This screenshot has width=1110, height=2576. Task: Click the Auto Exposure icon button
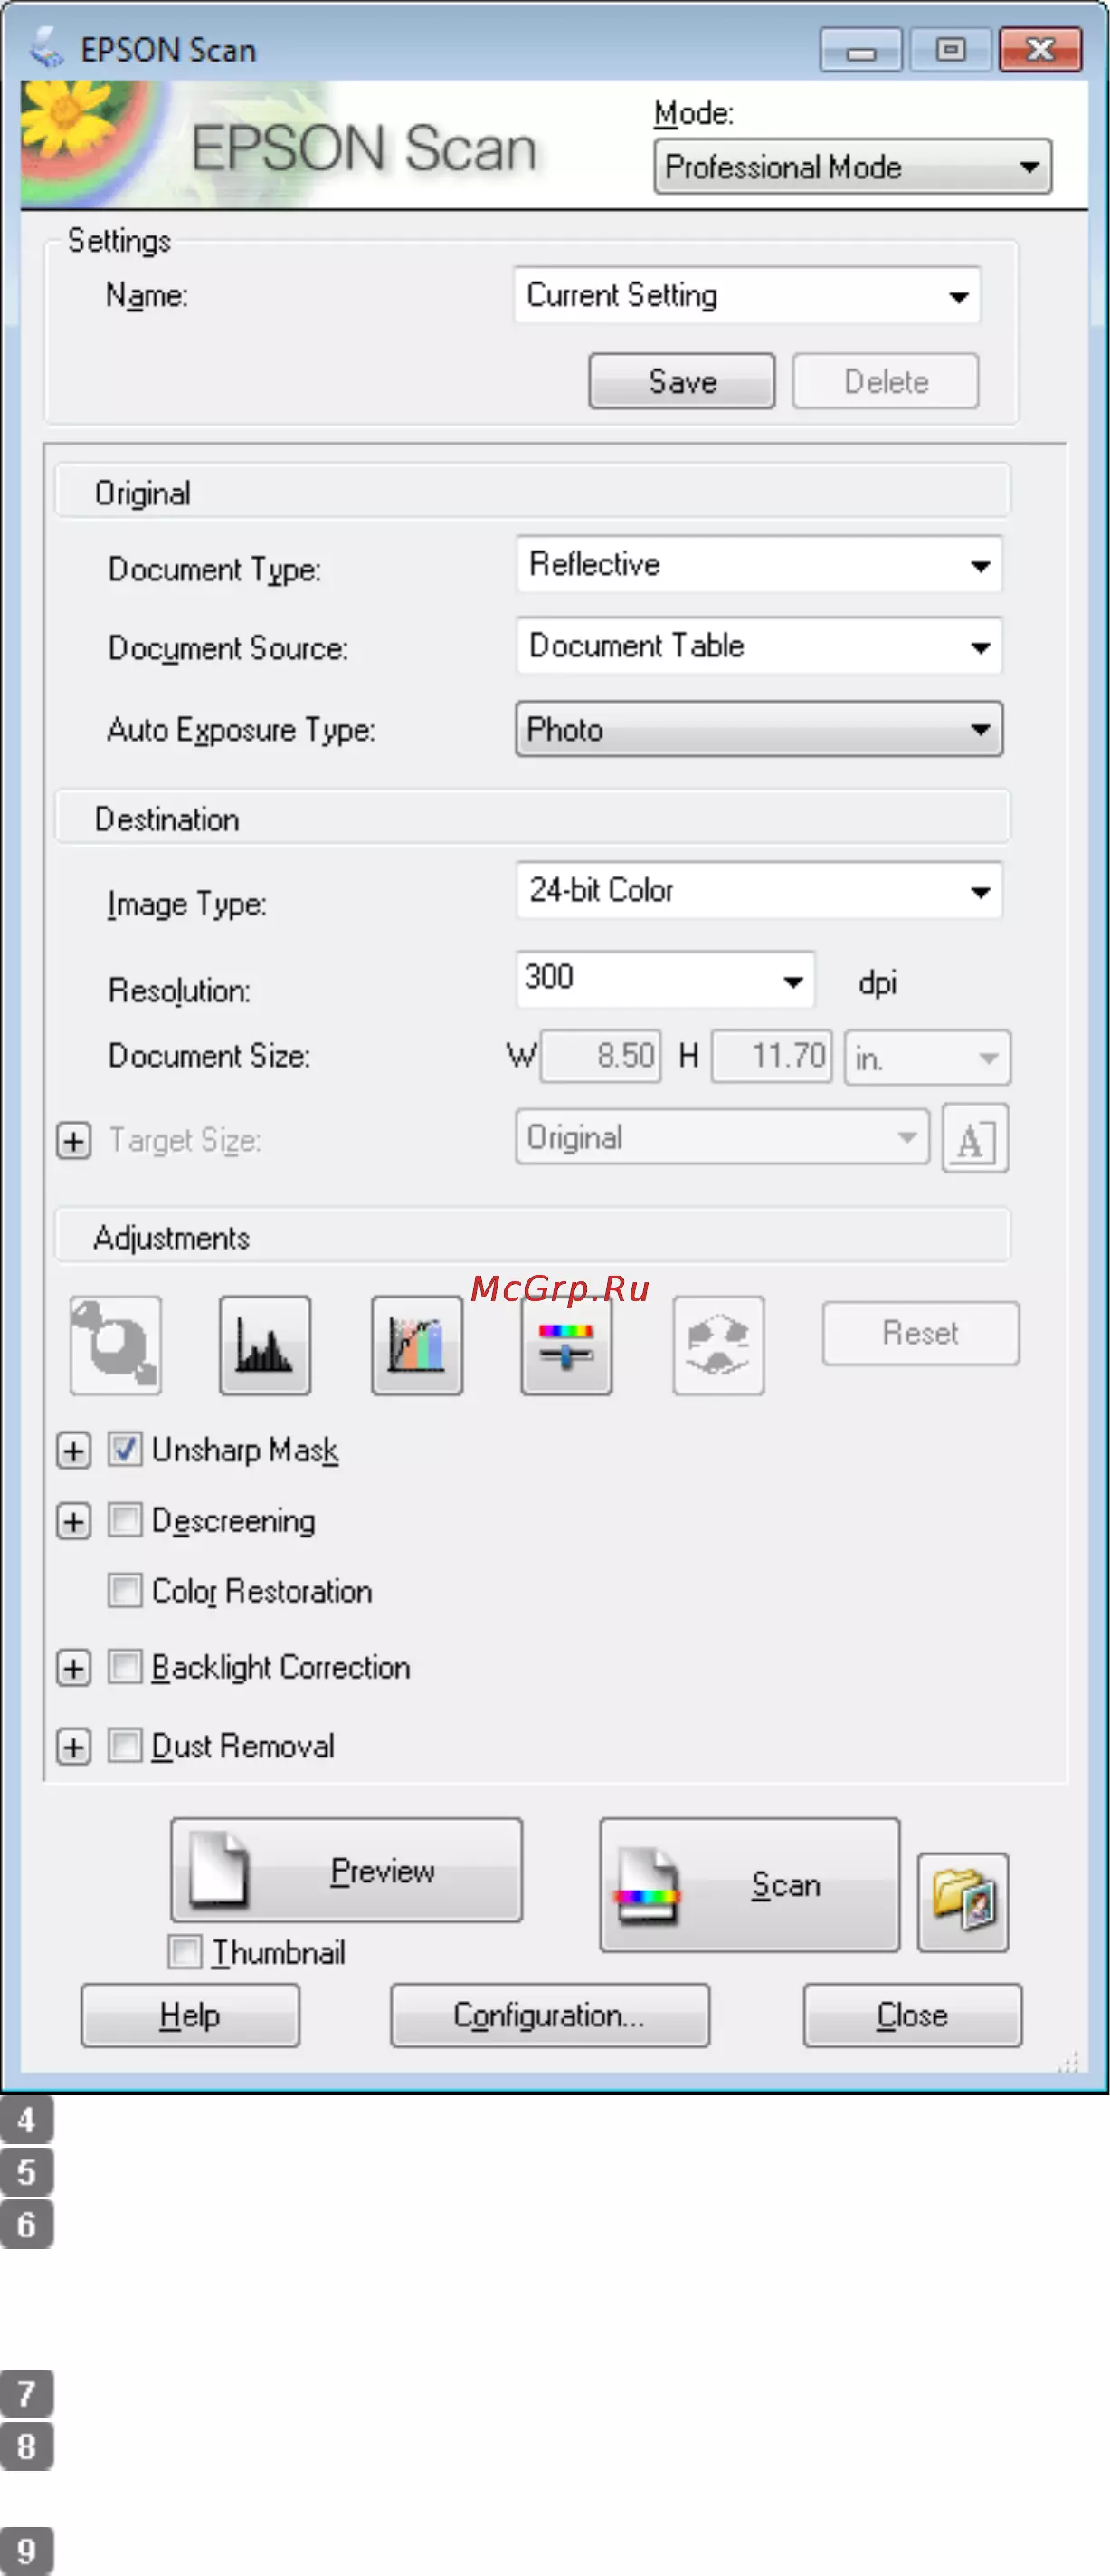click(116, 1345)
